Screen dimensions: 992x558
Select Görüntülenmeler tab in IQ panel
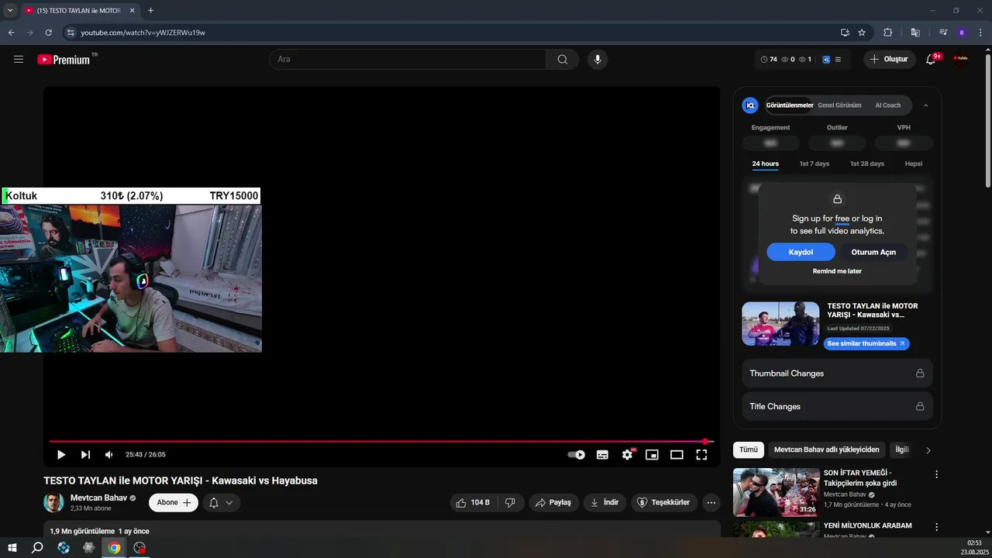click(x=790, y=105)
